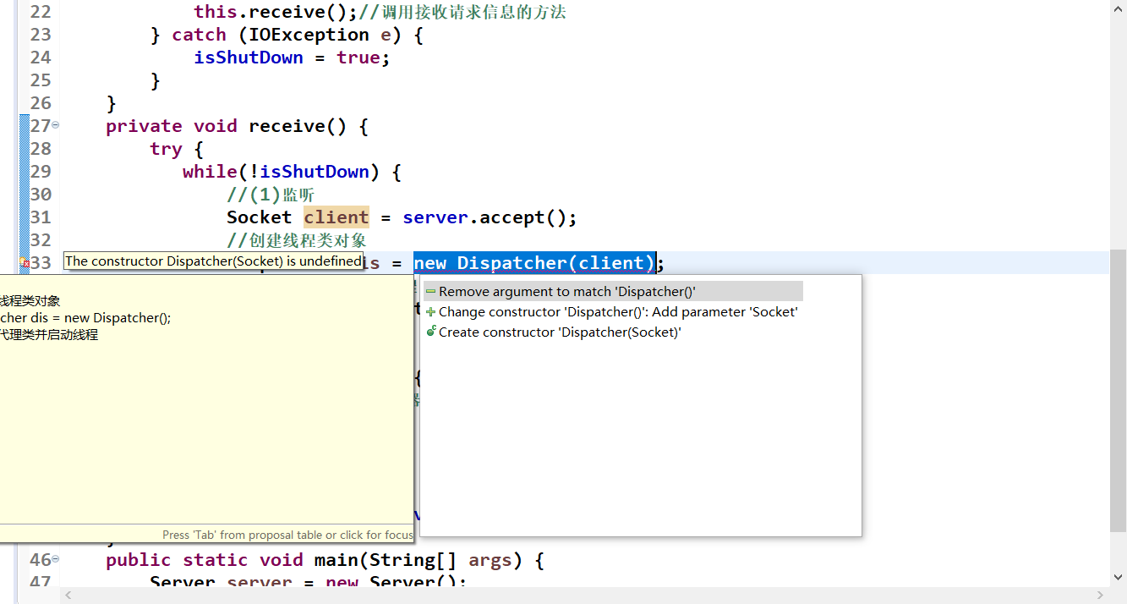The width and height of the screenshot is (1127, 604).
Task: Pick the "Create constructor 'Dispatcher(Socket)'" proposal
Action: pyautogui.click(x=614, y=332)
